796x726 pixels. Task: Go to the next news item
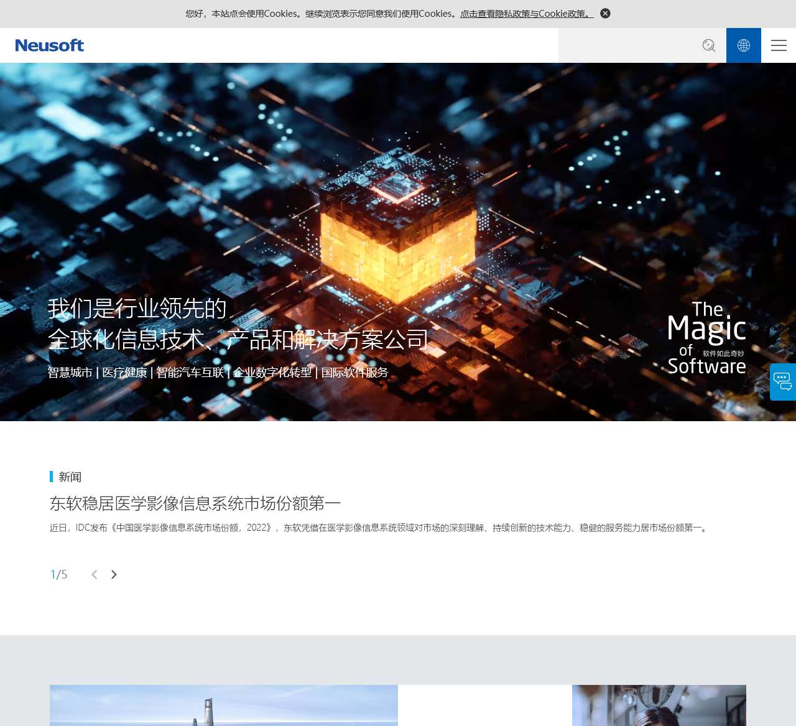(x=114, y=574)
